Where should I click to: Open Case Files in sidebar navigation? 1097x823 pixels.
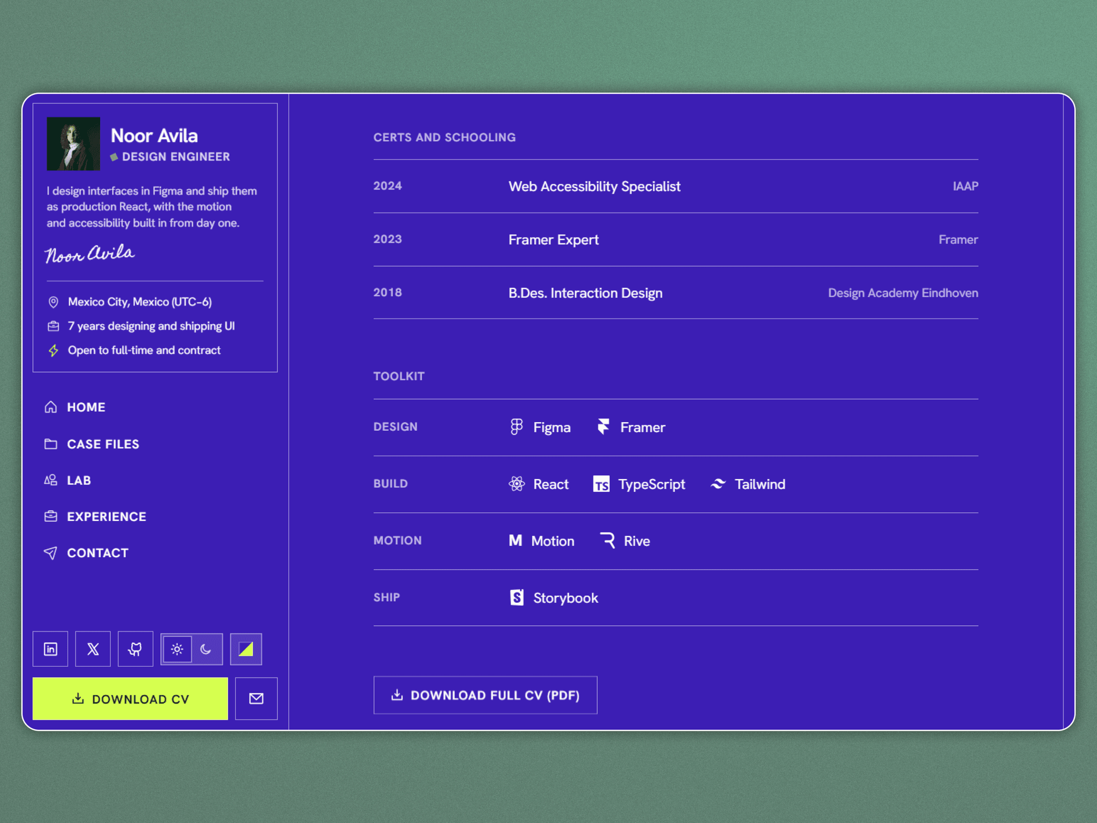pos(92,444)
